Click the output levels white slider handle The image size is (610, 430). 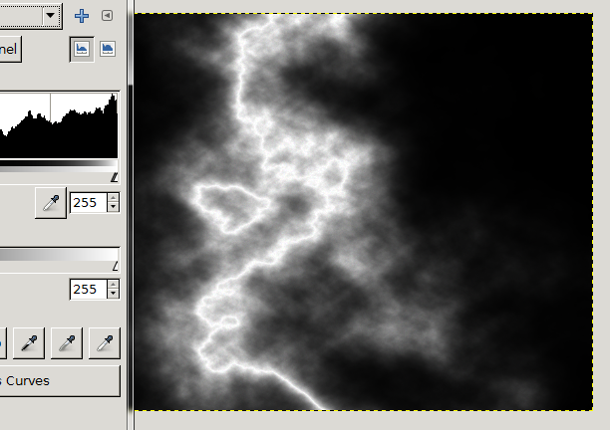click(x=116, y=266)
